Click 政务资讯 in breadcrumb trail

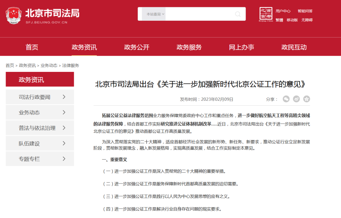27,66
